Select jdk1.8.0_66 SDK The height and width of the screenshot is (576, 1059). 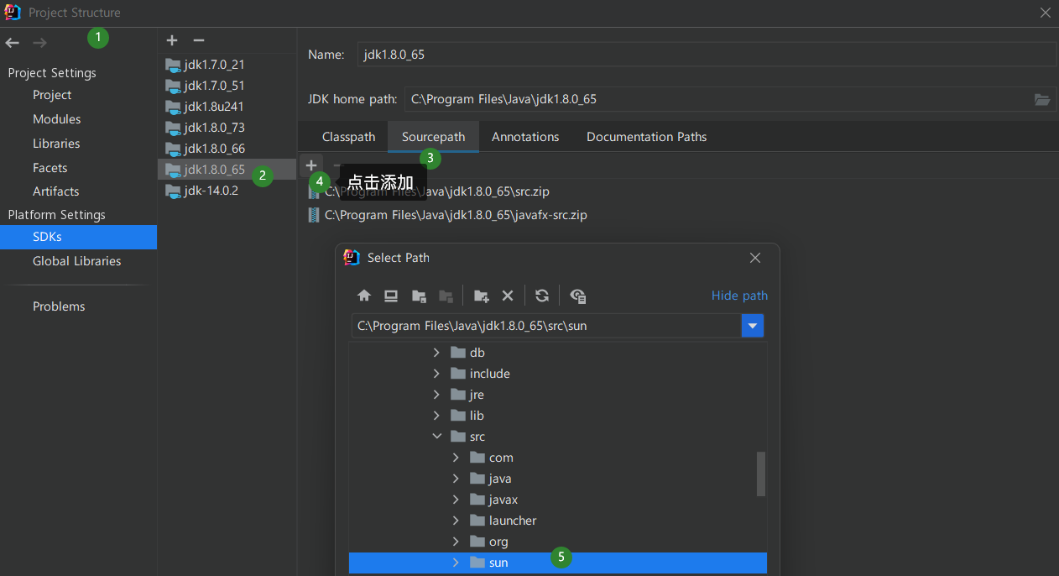point(227,149)
